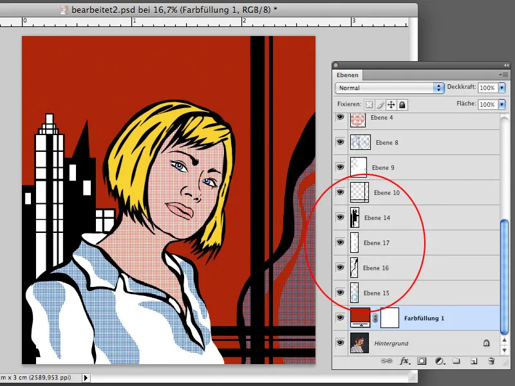515x386 pixels.
Task: Select layer named Ebene 15
Action: click(x=377, y=293)
